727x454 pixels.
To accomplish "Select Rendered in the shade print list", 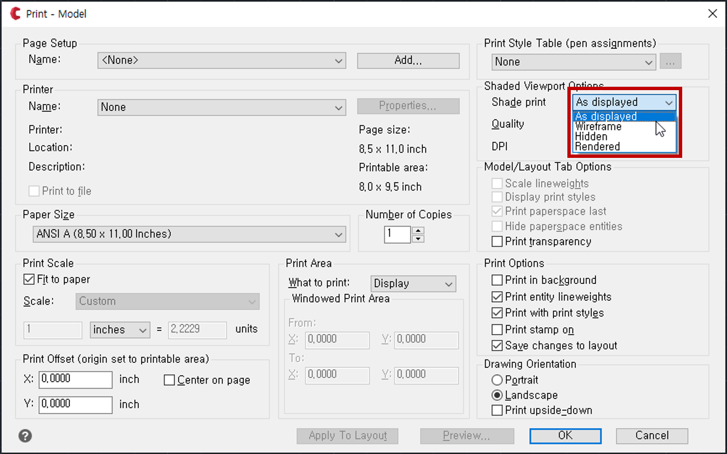I will [x=597, y=147].
